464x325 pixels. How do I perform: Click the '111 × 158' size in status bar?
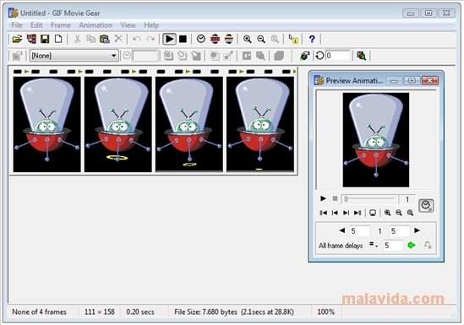[99, 312]
